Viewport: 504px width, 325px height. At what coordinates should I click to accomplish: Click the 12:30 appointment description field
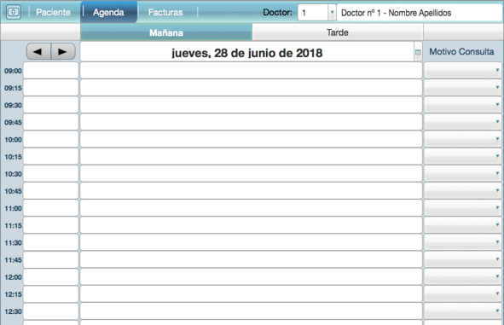[251, 311]
